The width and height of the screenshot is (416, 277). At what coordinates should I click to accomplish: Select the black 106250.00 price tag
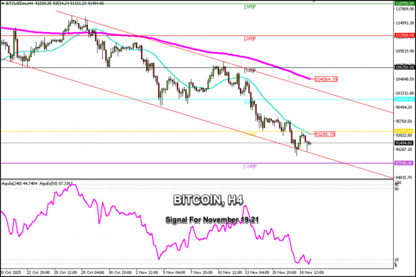pos(404,67)
